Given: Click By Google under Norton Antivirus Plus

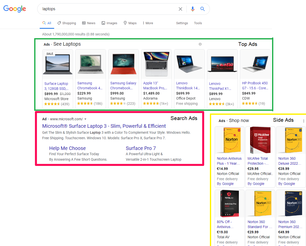Looking at the screenshot, I should click(x=225, y=184).
